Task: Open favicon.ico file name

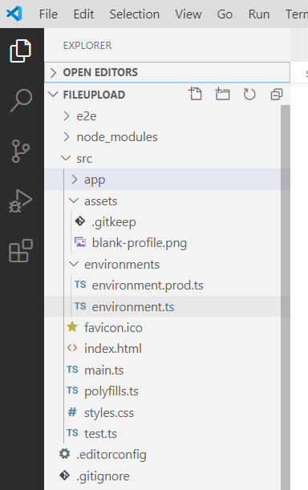Action: 113,327
